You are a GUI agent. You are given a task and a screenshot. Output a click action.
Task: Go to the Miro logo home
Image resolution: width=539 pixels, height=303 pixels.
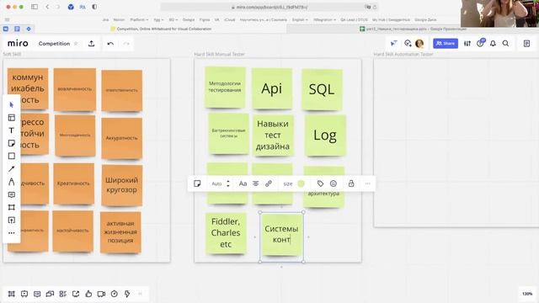tap(18, 43)
